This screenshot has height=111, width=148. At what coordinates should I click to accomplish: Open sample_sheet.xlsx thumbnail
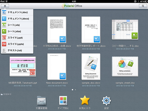[x=125, y=67]
